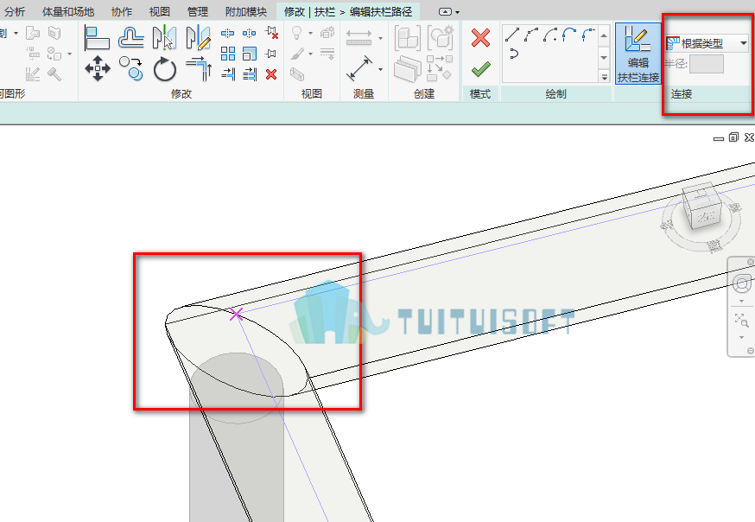Screen dimensions: 755x522
Task: Switch to the 协作 tab
Action: click(x=121, y=11)
